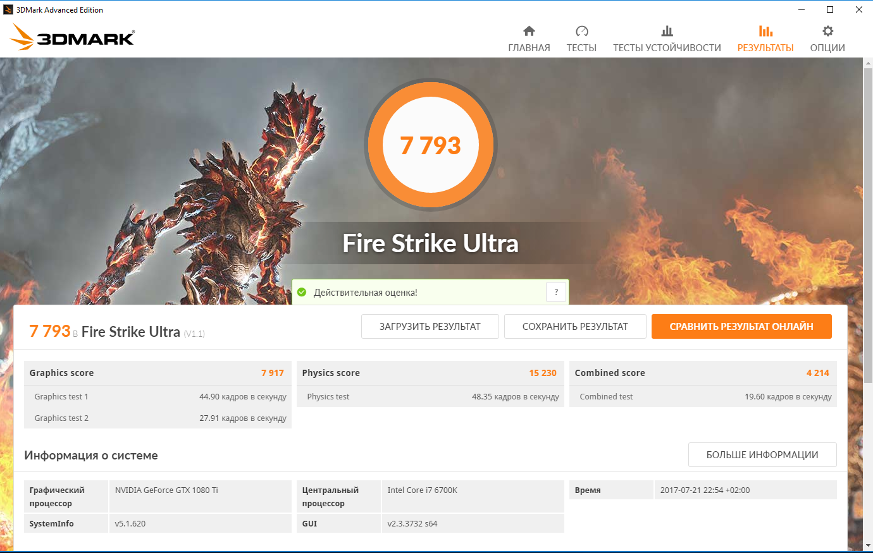This screenshot has height=553, width=873.
Task: Click the Physics score heading
Action: pyautogui.click(x=331, y=373)
